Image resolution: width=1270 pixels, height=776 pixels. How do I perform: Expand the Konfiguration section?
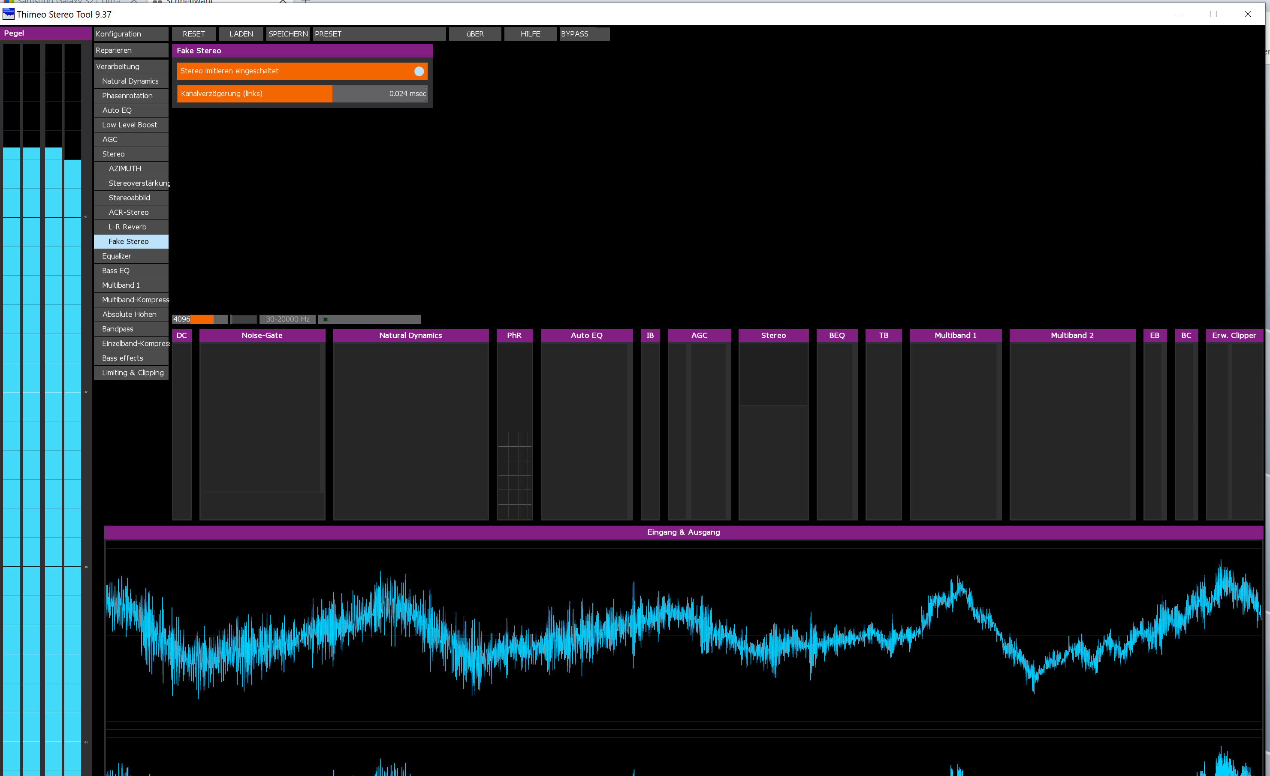pyautogui.click(x=131, y=34)
